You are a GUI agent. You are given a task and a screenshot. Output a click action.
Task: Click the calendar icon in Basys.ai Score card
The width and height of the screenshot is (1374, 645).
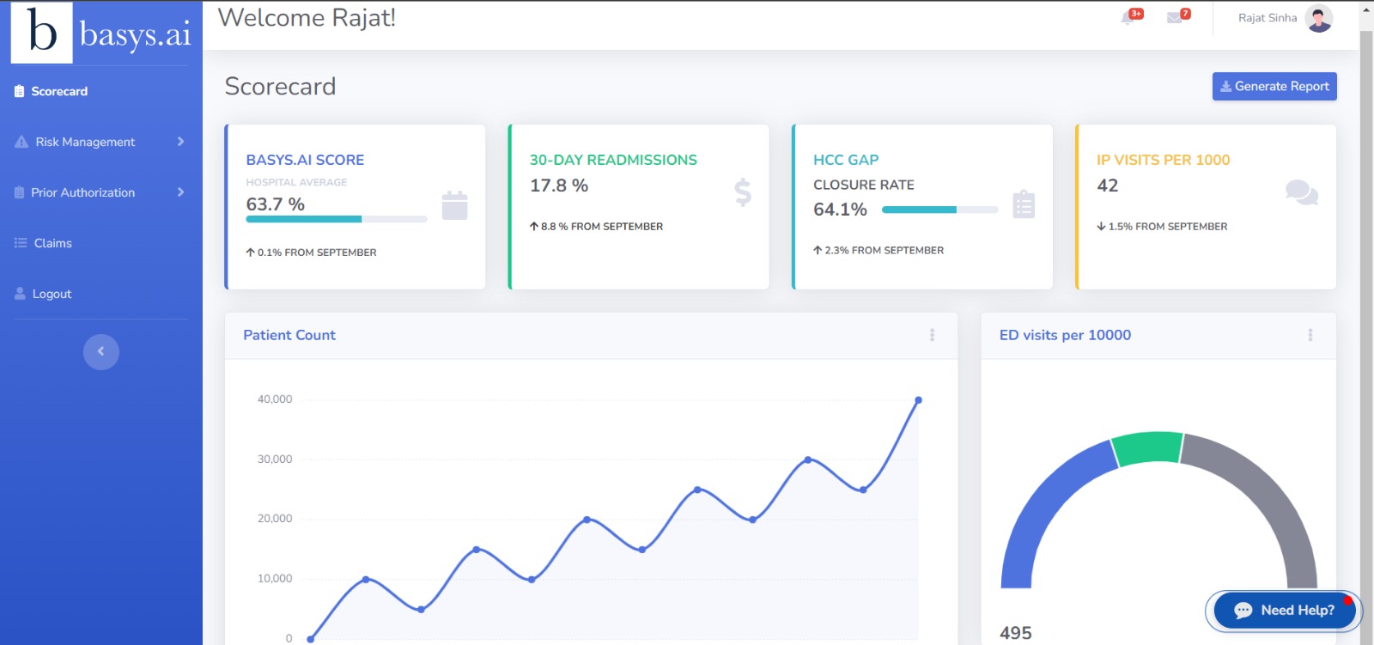click(x=454, y=205)
